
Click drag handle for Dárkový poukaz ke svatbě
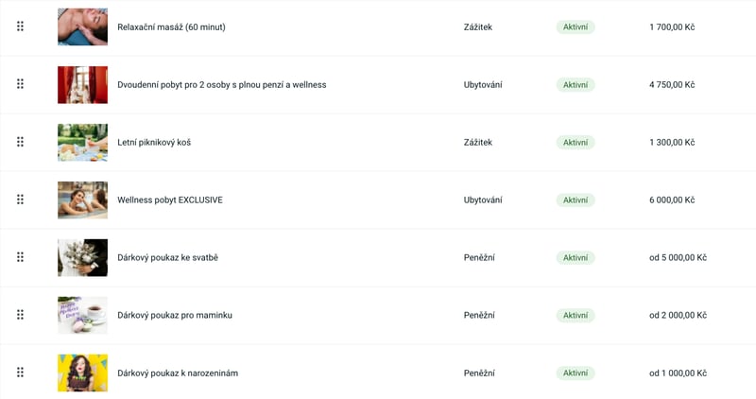click(x=20, y=257)
